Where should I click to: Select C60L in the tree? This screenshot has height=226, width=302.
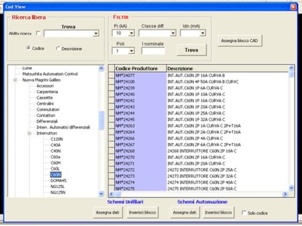coord(55,169)
